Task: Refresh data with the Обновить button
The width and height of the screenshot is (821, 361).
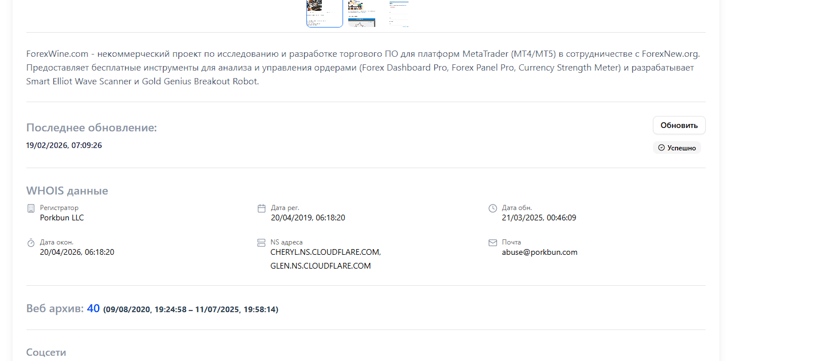Action: (679, 125)
